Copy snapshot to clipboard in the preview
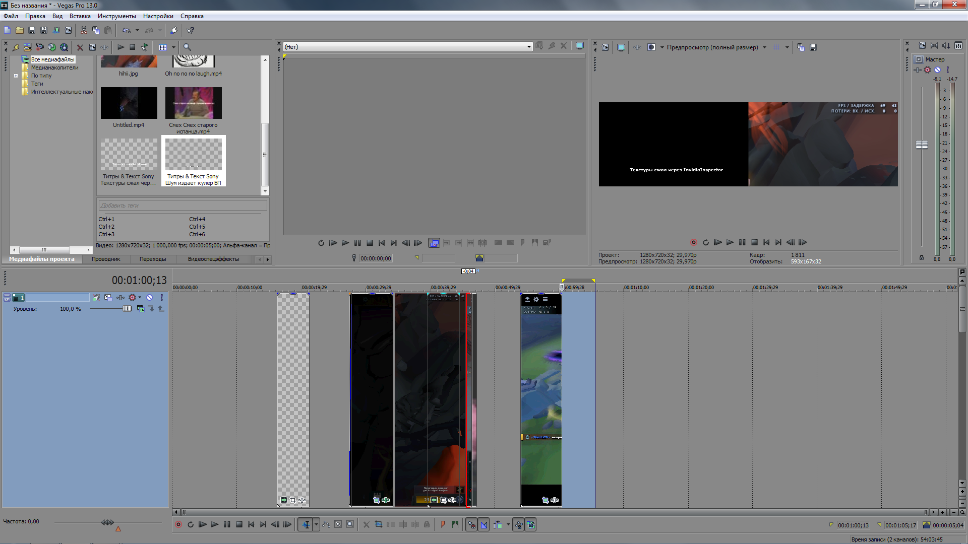This screenshot has width=968, height=544. [x=801, y=47]
